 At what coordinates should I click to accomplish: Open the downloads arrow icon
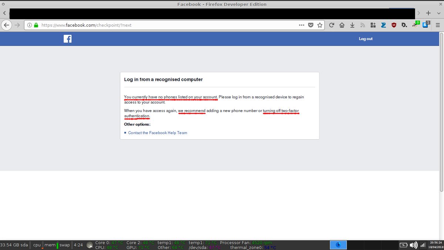tap(352, 25)
